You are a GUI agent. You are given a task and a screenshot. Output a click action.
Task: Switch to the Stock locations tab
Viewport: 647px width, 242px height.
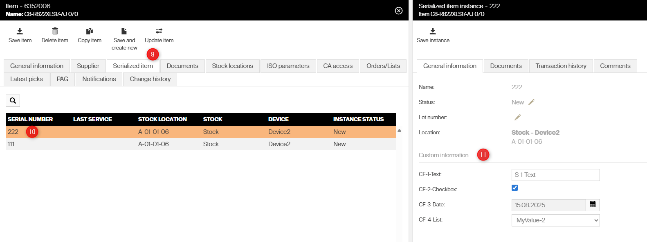[232, 66]
